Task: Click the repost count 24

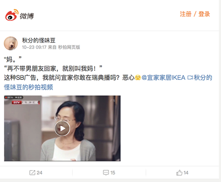Action: tap(39, 173)
